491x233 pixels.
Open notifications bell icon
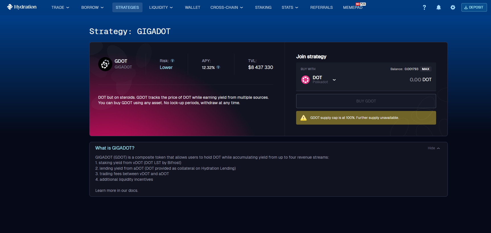(x=439, y=7)
